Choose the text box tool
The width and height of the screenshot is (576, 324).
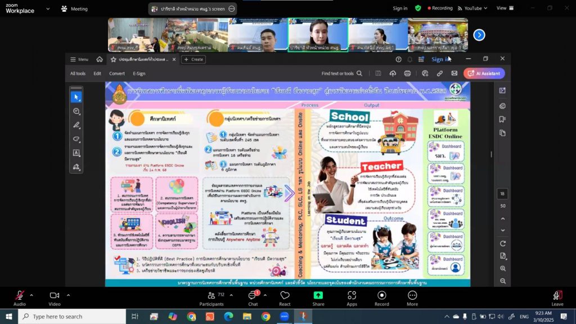coord(76,153)
